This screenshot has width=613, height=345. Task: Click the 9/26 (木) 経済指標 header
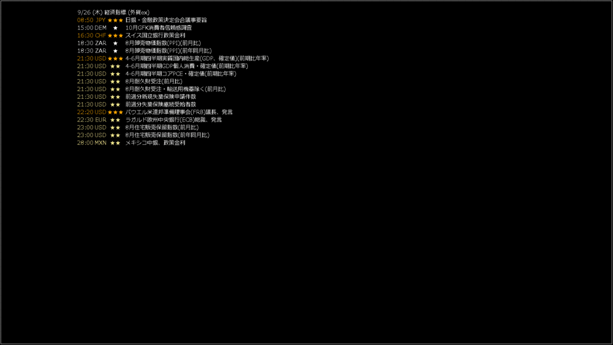(113, 13)
